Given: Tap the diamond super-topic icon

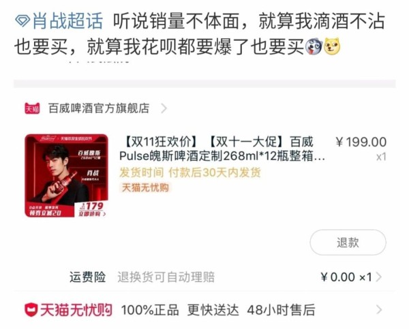Looking at the screenshot, I should click(x=22, y=21).
